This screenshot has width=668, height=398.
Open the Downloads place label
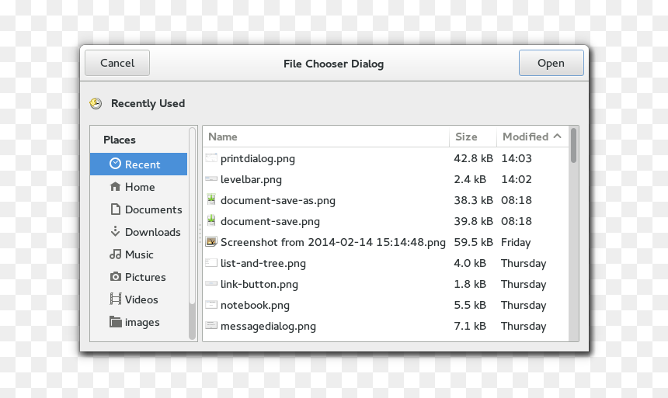pos(152,232)
